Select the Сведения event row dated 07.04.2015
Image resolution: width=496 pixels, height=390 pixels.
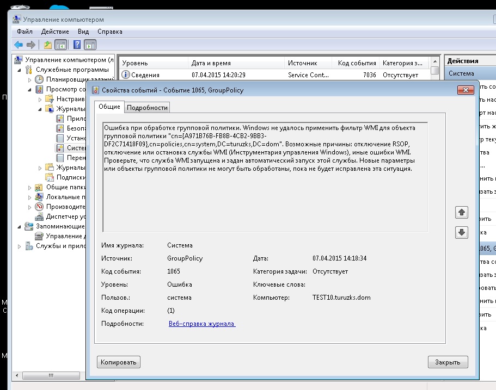[274, 75]
